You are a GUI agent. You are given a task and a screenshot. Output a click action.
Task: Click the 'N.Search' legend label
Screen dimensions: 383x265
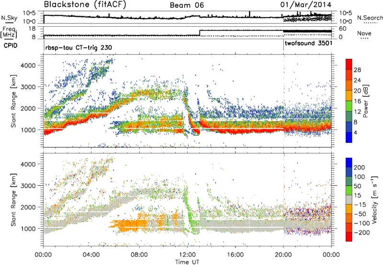(370, 18)
